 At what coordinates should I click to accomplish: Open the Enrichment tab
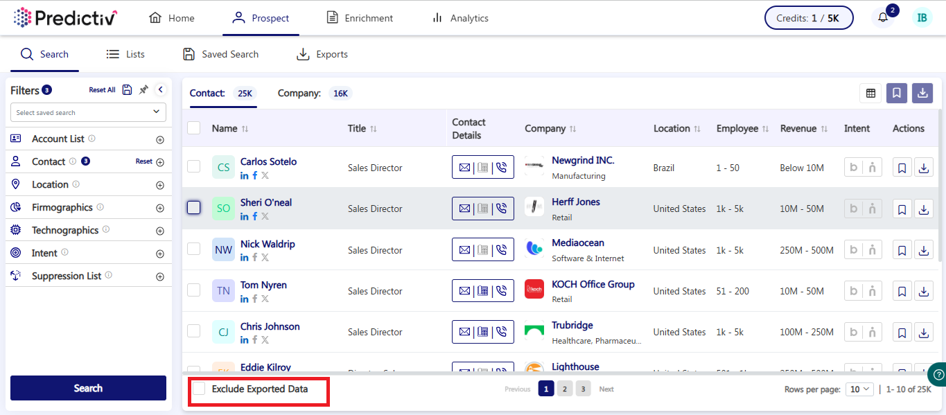[x=360, y=18]
